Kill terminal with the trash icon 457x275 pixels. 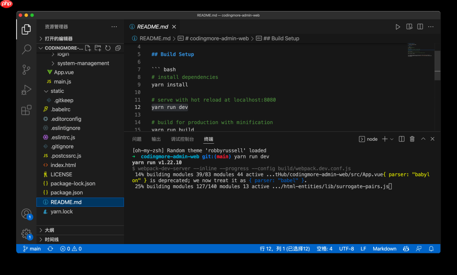pos(412,139)
